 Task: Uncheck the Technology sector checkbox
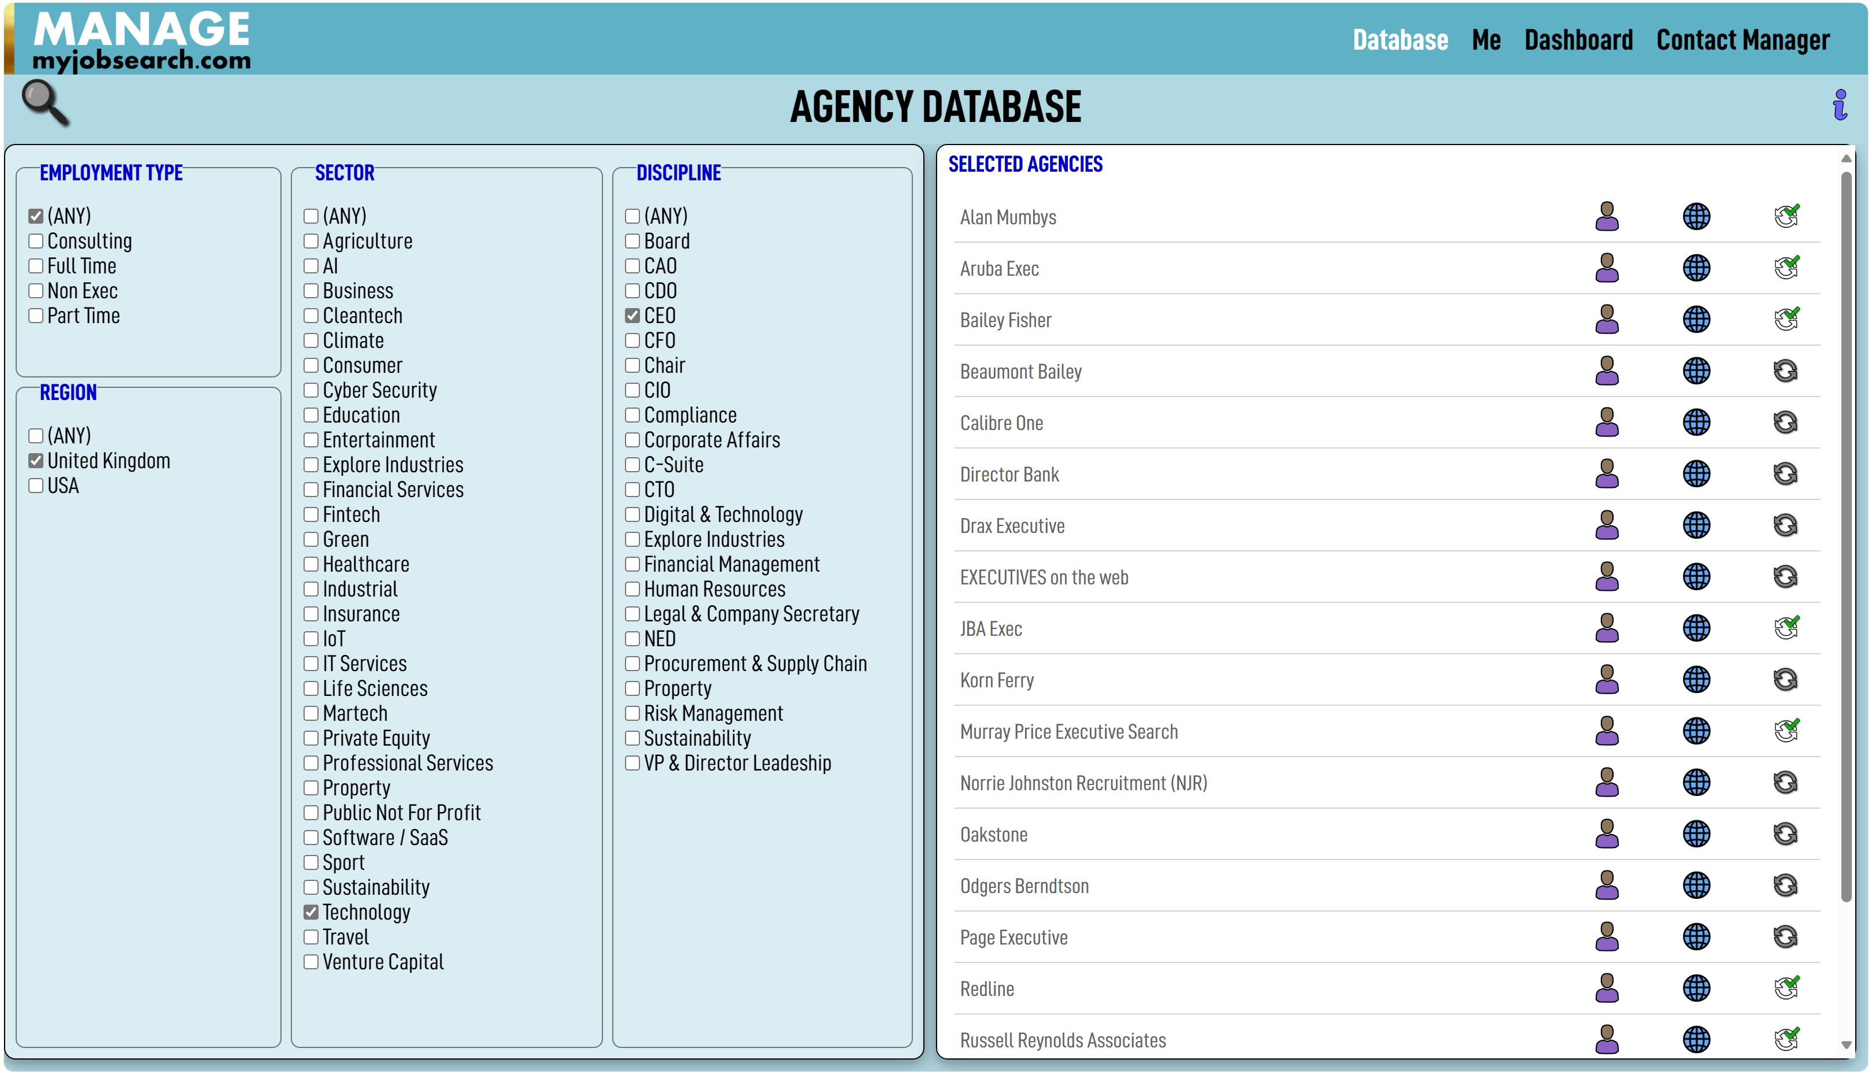point(310,913)
